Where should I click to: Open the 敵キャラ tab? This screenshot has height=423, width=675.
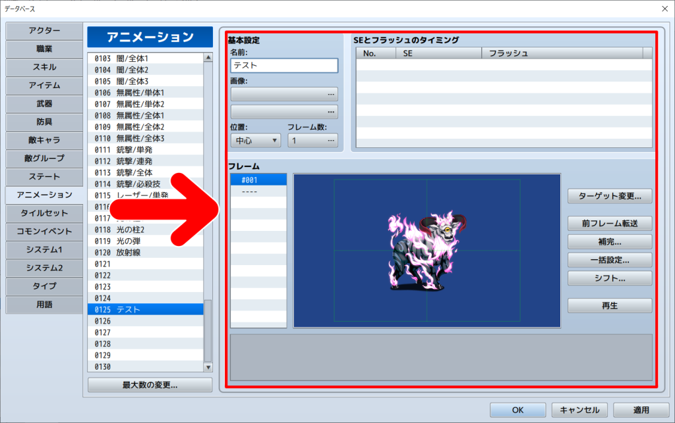coord(44,140)
